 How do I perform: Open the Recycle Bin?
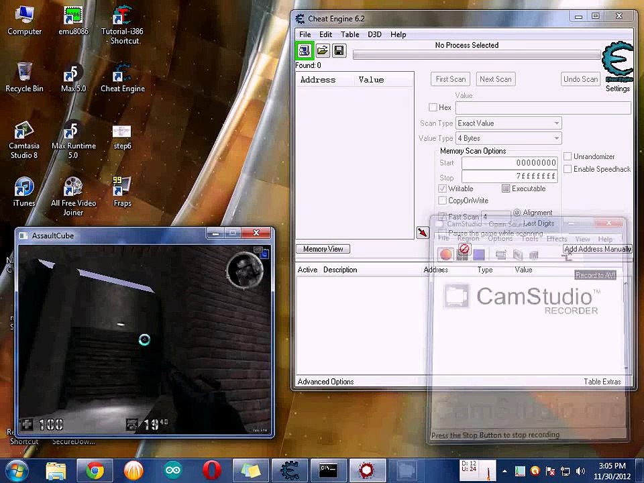[x=24, y=77]
